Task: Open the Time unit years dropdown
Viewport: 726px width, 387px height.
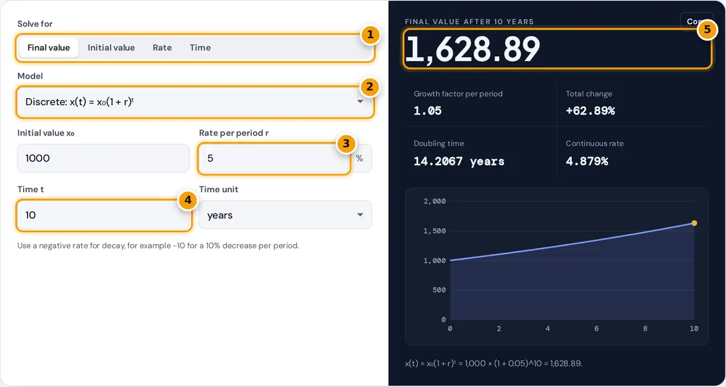Action: (x=285, y=215)
